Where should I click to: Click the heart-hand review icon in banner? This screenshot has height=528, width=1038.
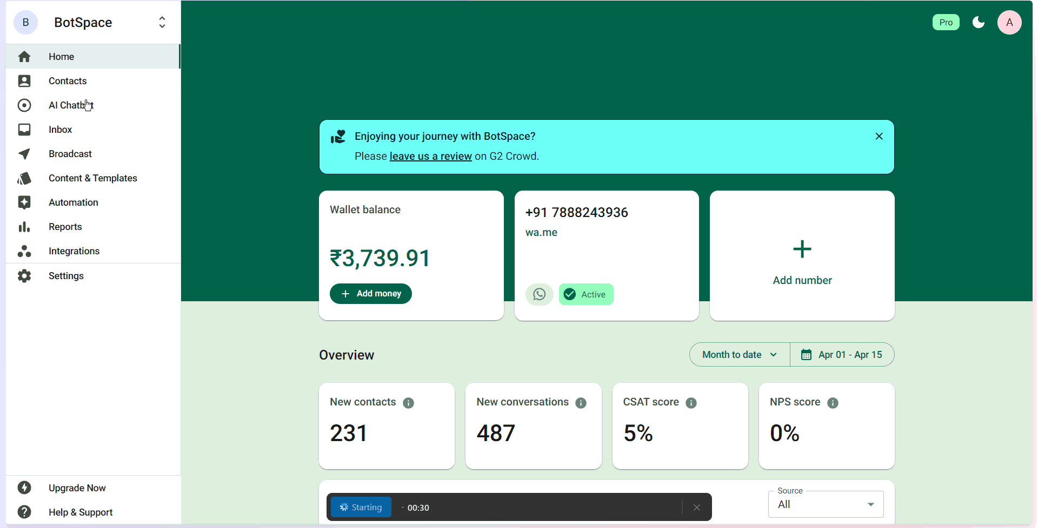click(x=338, y=137)
